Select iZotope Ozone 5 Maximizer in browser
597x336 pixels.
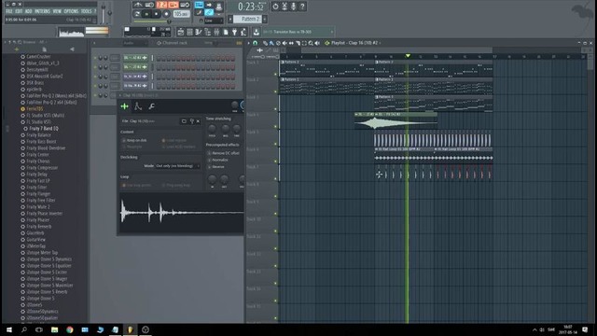49,285
